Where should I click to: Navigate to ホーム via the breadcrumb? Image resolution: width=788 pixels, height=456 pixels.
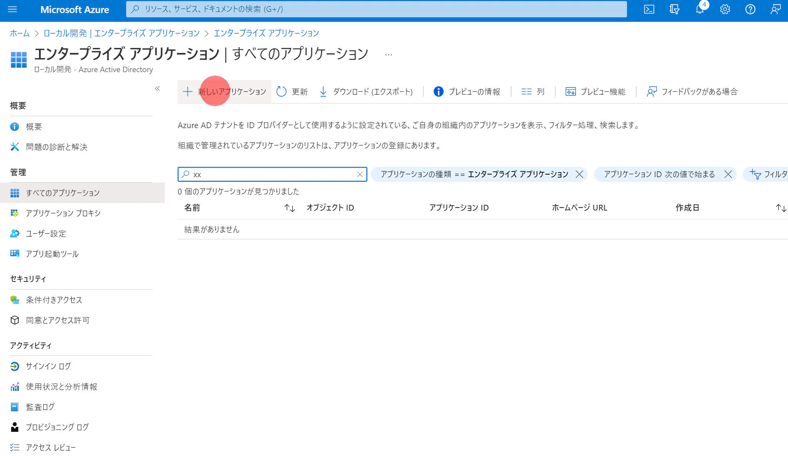tap(20, 33)
